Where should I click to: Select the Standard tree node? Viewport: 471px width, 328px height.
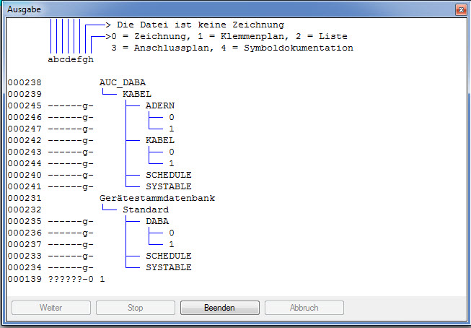[146, 210]
